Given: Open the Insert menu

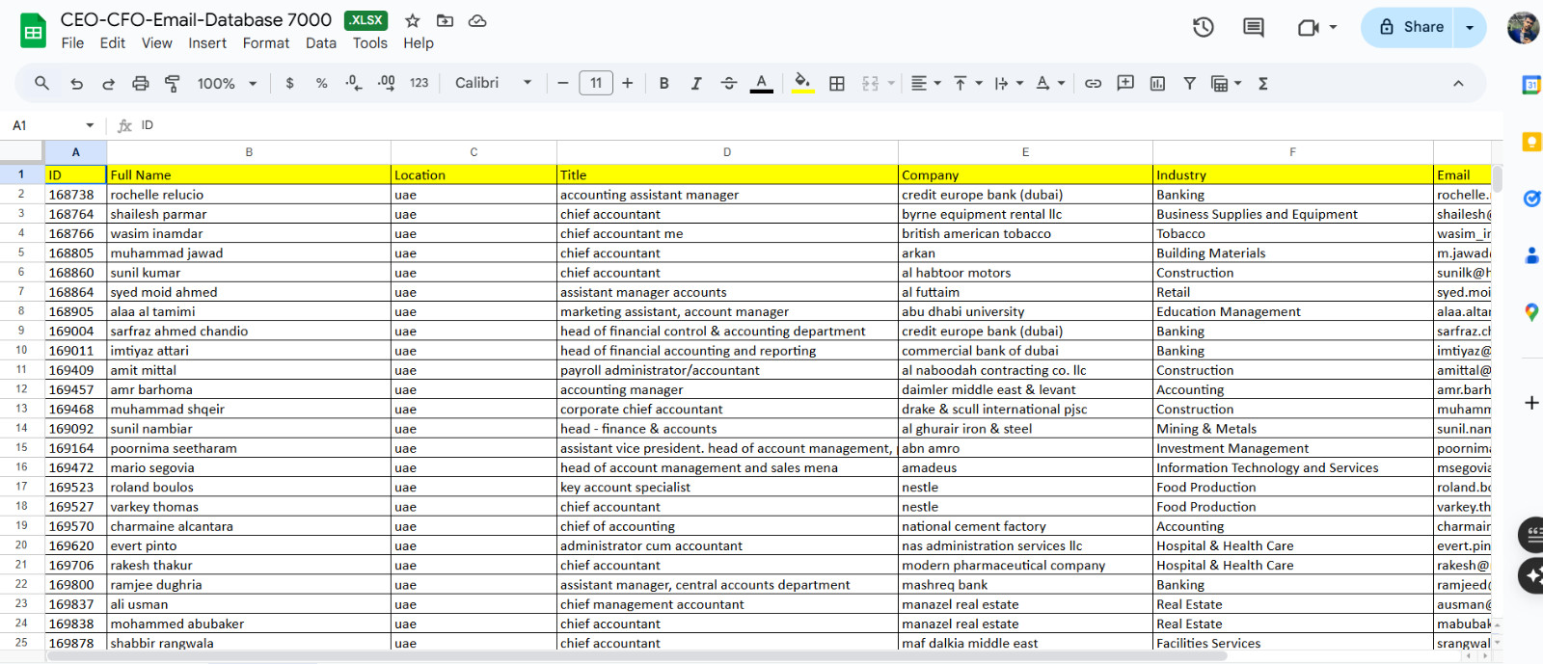Looking at the screenshot, I should pos(207,43).
